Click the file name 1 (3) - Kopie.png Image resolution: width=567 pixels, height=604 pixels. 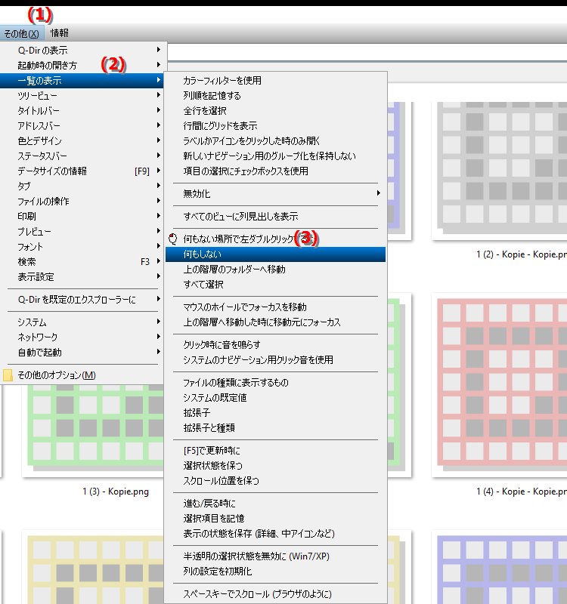pyautogui.click(x=116, y=492)
